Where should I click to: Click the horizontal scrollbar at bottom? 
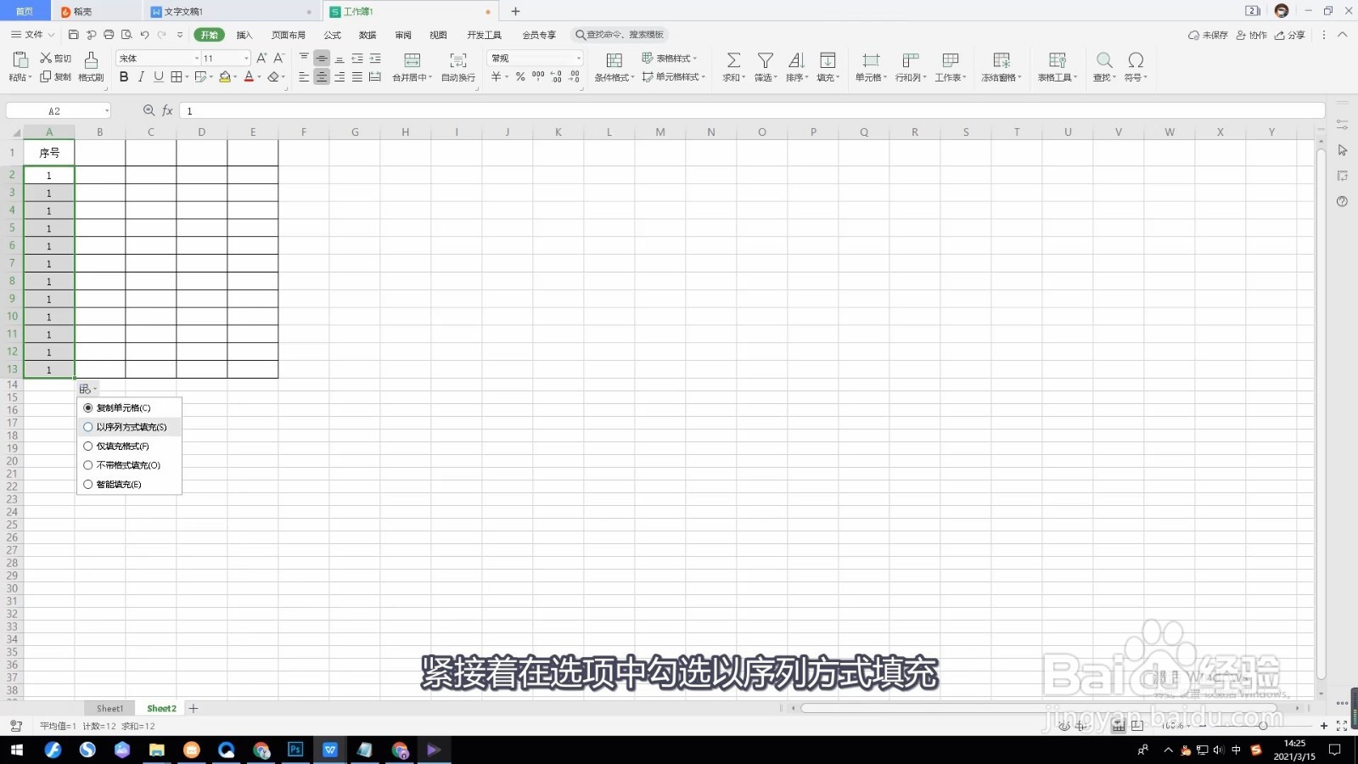coord(1039,708)
